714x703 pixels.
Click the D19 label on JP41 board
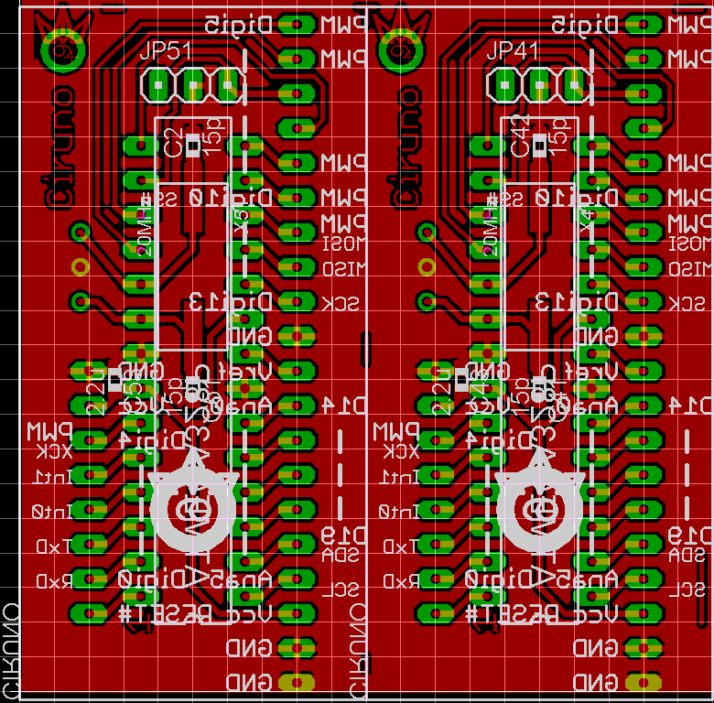(x=690, y=535)
